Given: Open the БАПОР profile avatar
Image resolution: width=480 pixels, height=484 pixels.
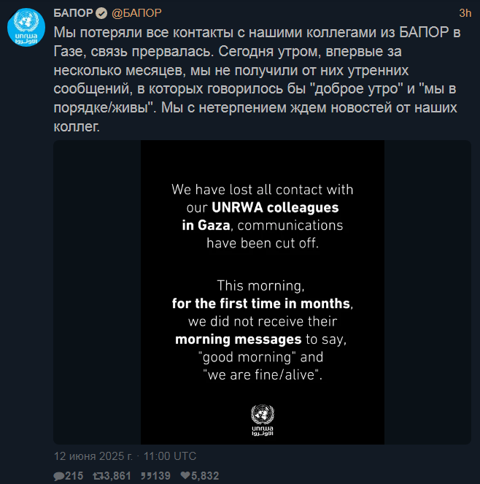Looking at the screenshot, I should pyautogui.click(x=26, y=27).
